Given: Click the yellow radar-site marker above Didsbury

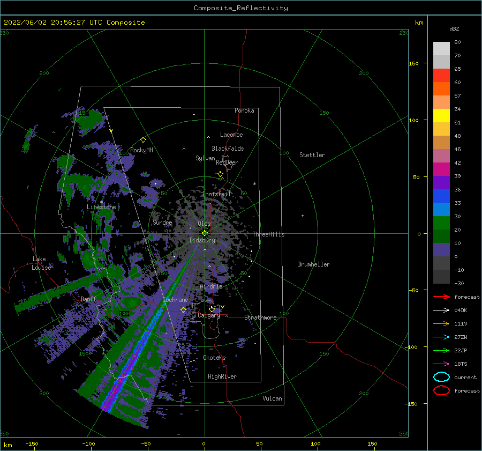Looking at the screenshot, I should (205, 233).
